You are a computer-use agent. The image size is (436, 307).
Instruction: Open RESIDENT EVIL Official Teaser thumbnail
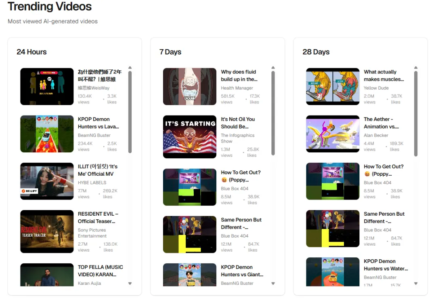tap(47, 231)
